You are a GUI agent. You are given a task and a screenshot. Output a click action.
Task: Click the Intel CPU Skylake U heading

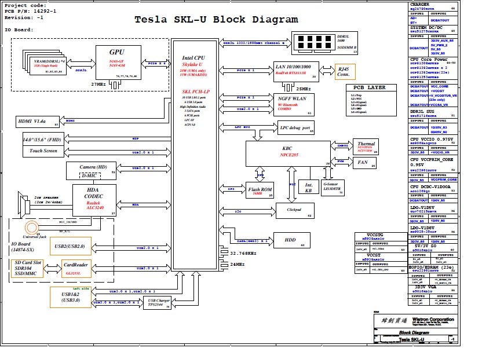(193, 61)
